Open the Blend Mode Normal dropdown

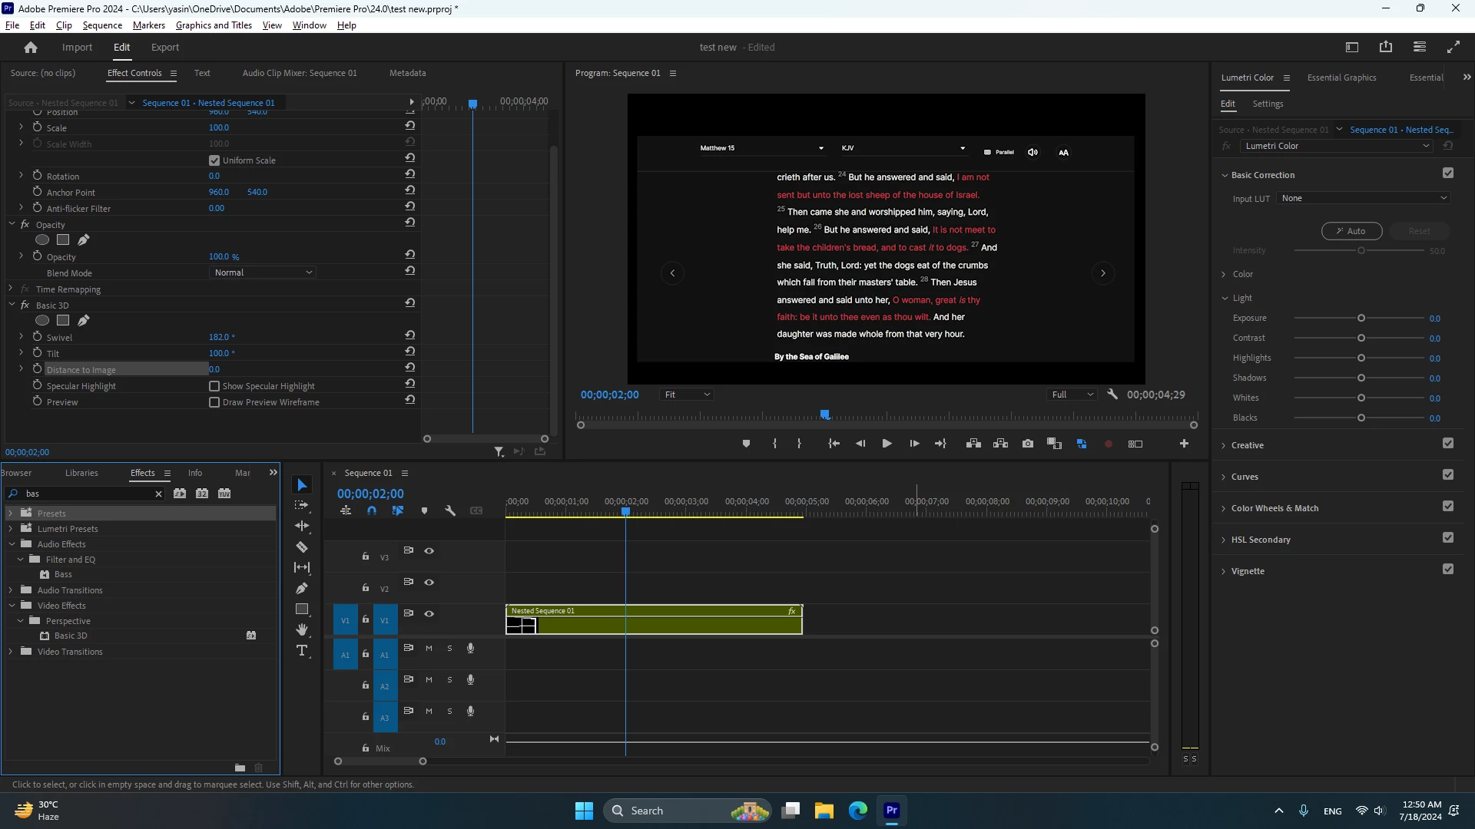[263, 272]
